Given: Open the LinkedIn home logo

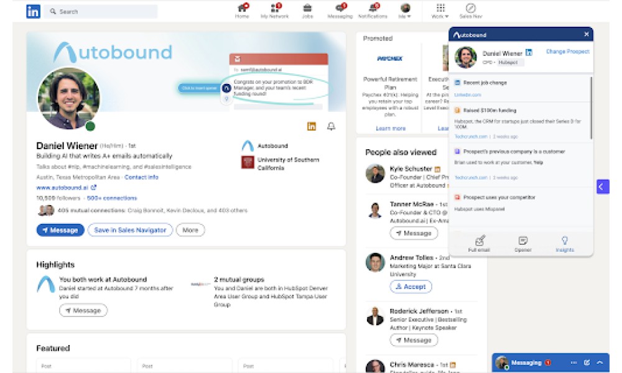Looking at the screenshot, I should 34,11.
